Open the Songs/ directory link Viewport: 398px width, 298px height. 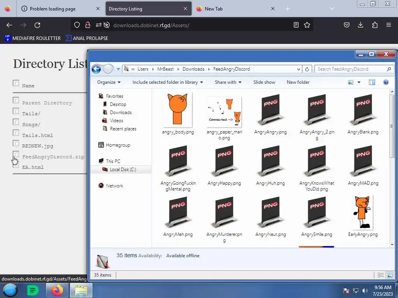pos(31,125)
